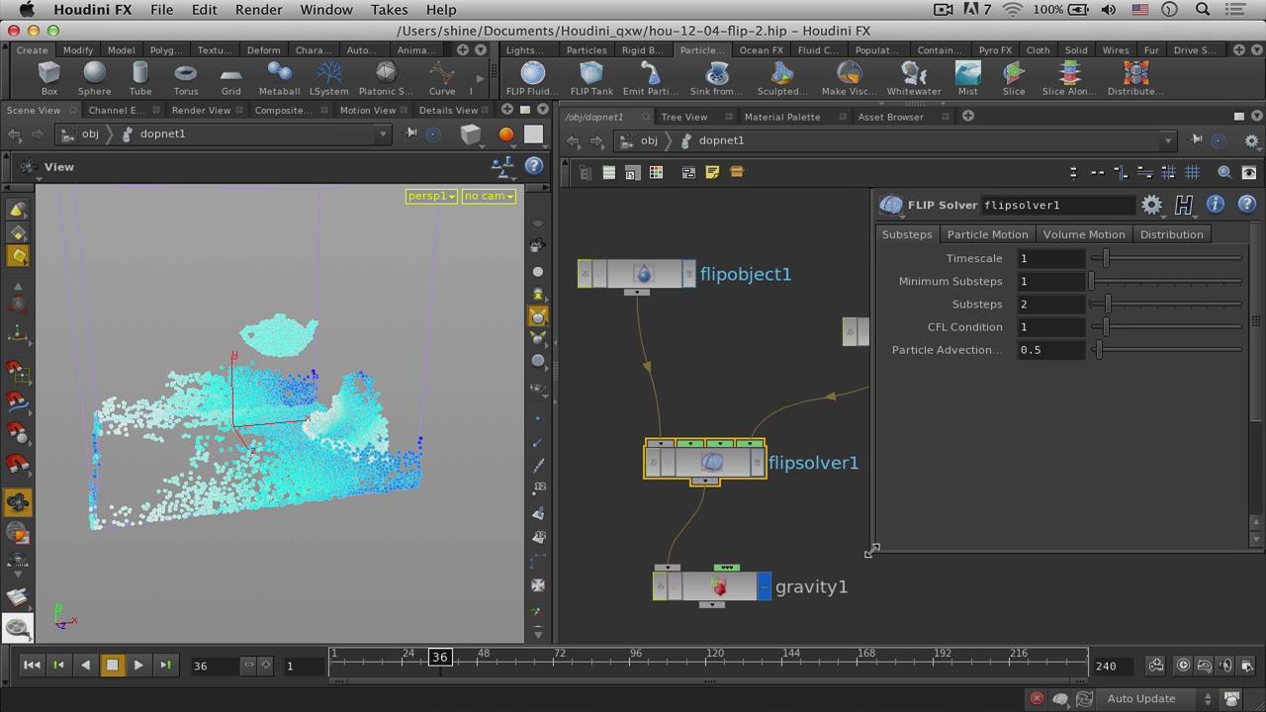Activate the FLIP Fluid shelf tool
This screenshot has width=1266, height=712.
[x=532, y=77]
